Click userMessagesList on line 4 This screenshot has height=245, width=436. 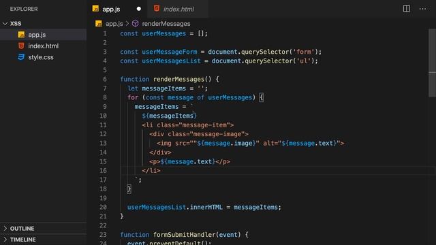(x=171, y=61)
